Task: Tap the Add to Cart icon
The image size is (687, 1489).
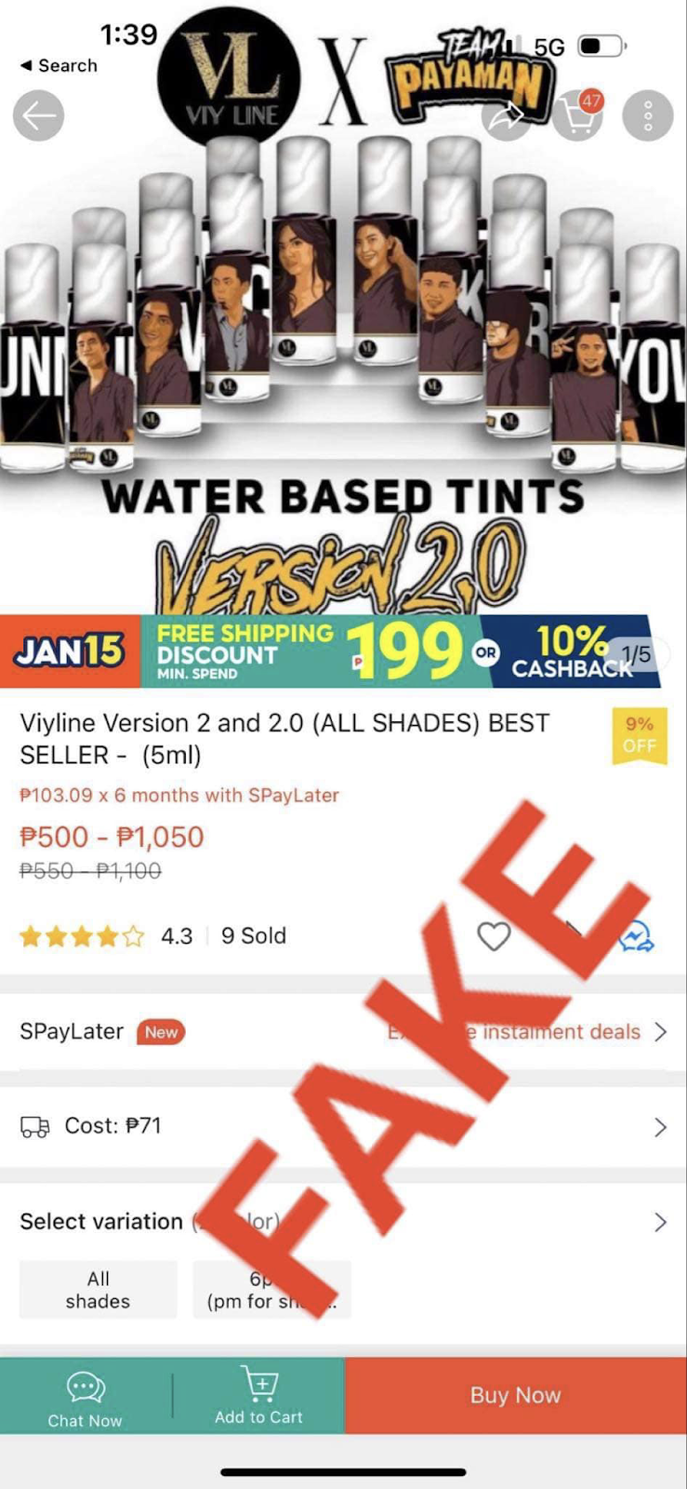Action: point(259,1384)
